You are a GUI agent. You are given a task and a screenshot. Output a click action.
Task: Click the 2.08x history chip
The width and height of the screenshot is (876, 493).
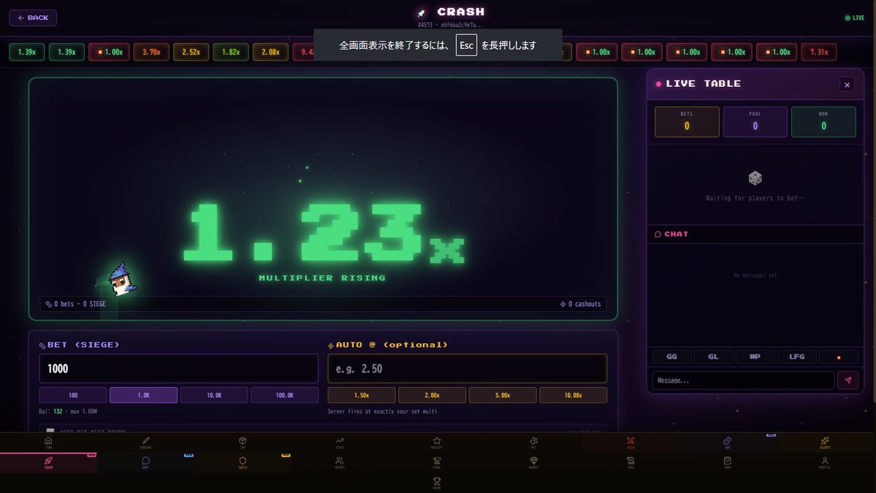[x=271, y=52]
